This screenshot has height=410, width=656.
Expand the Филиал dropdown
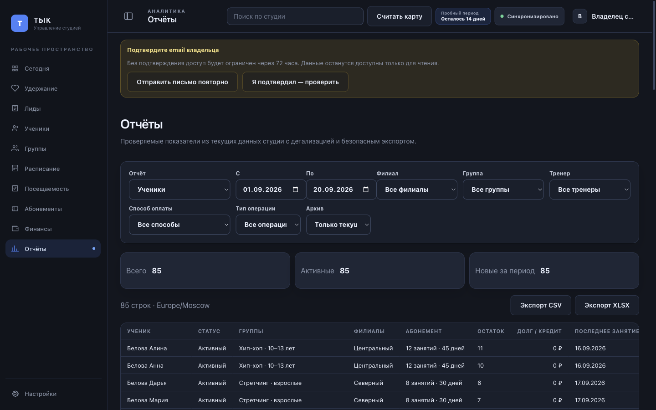[417, 190]
